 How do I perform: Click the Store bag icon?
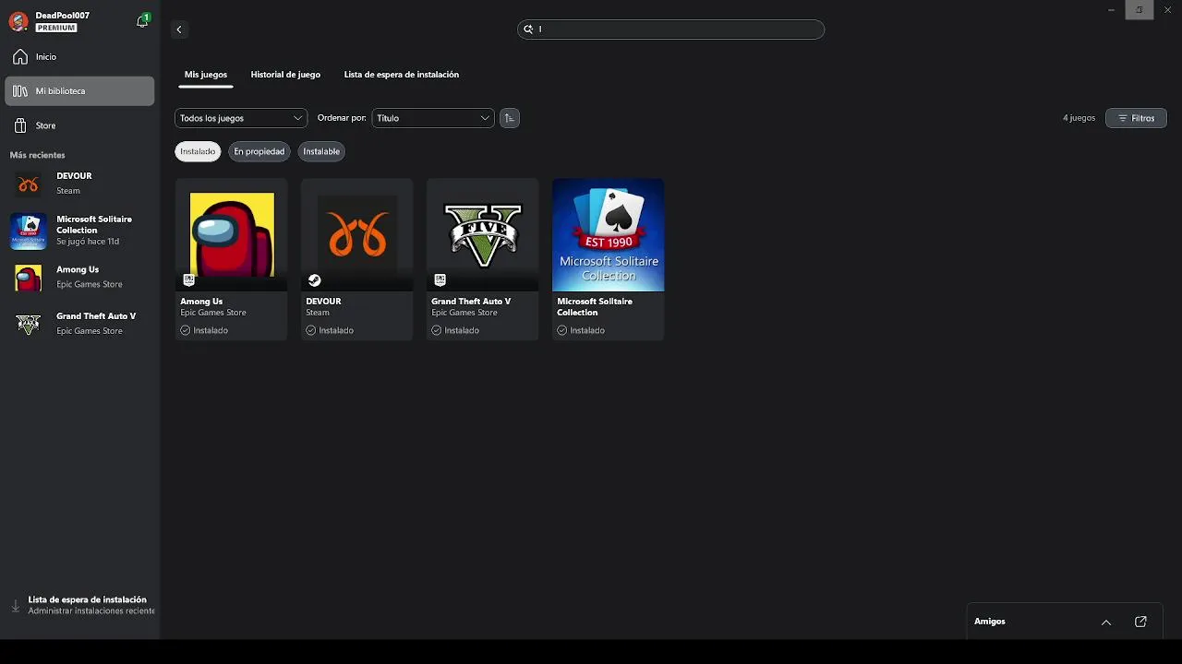(20, 125)
